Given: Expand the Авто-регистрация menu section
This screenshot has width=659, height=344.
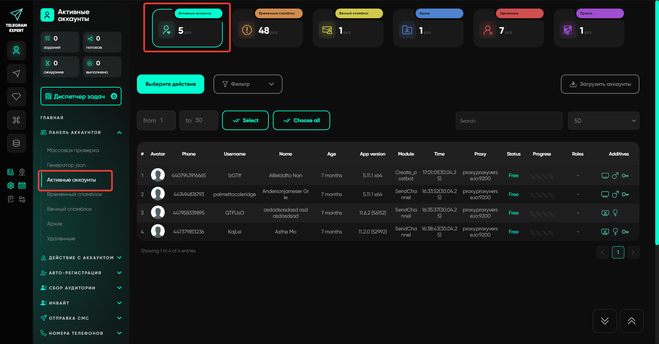Looking at the screenshot, I should 119,273.
